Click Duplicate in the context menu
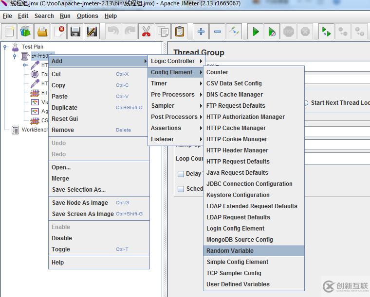 point(65,108)
